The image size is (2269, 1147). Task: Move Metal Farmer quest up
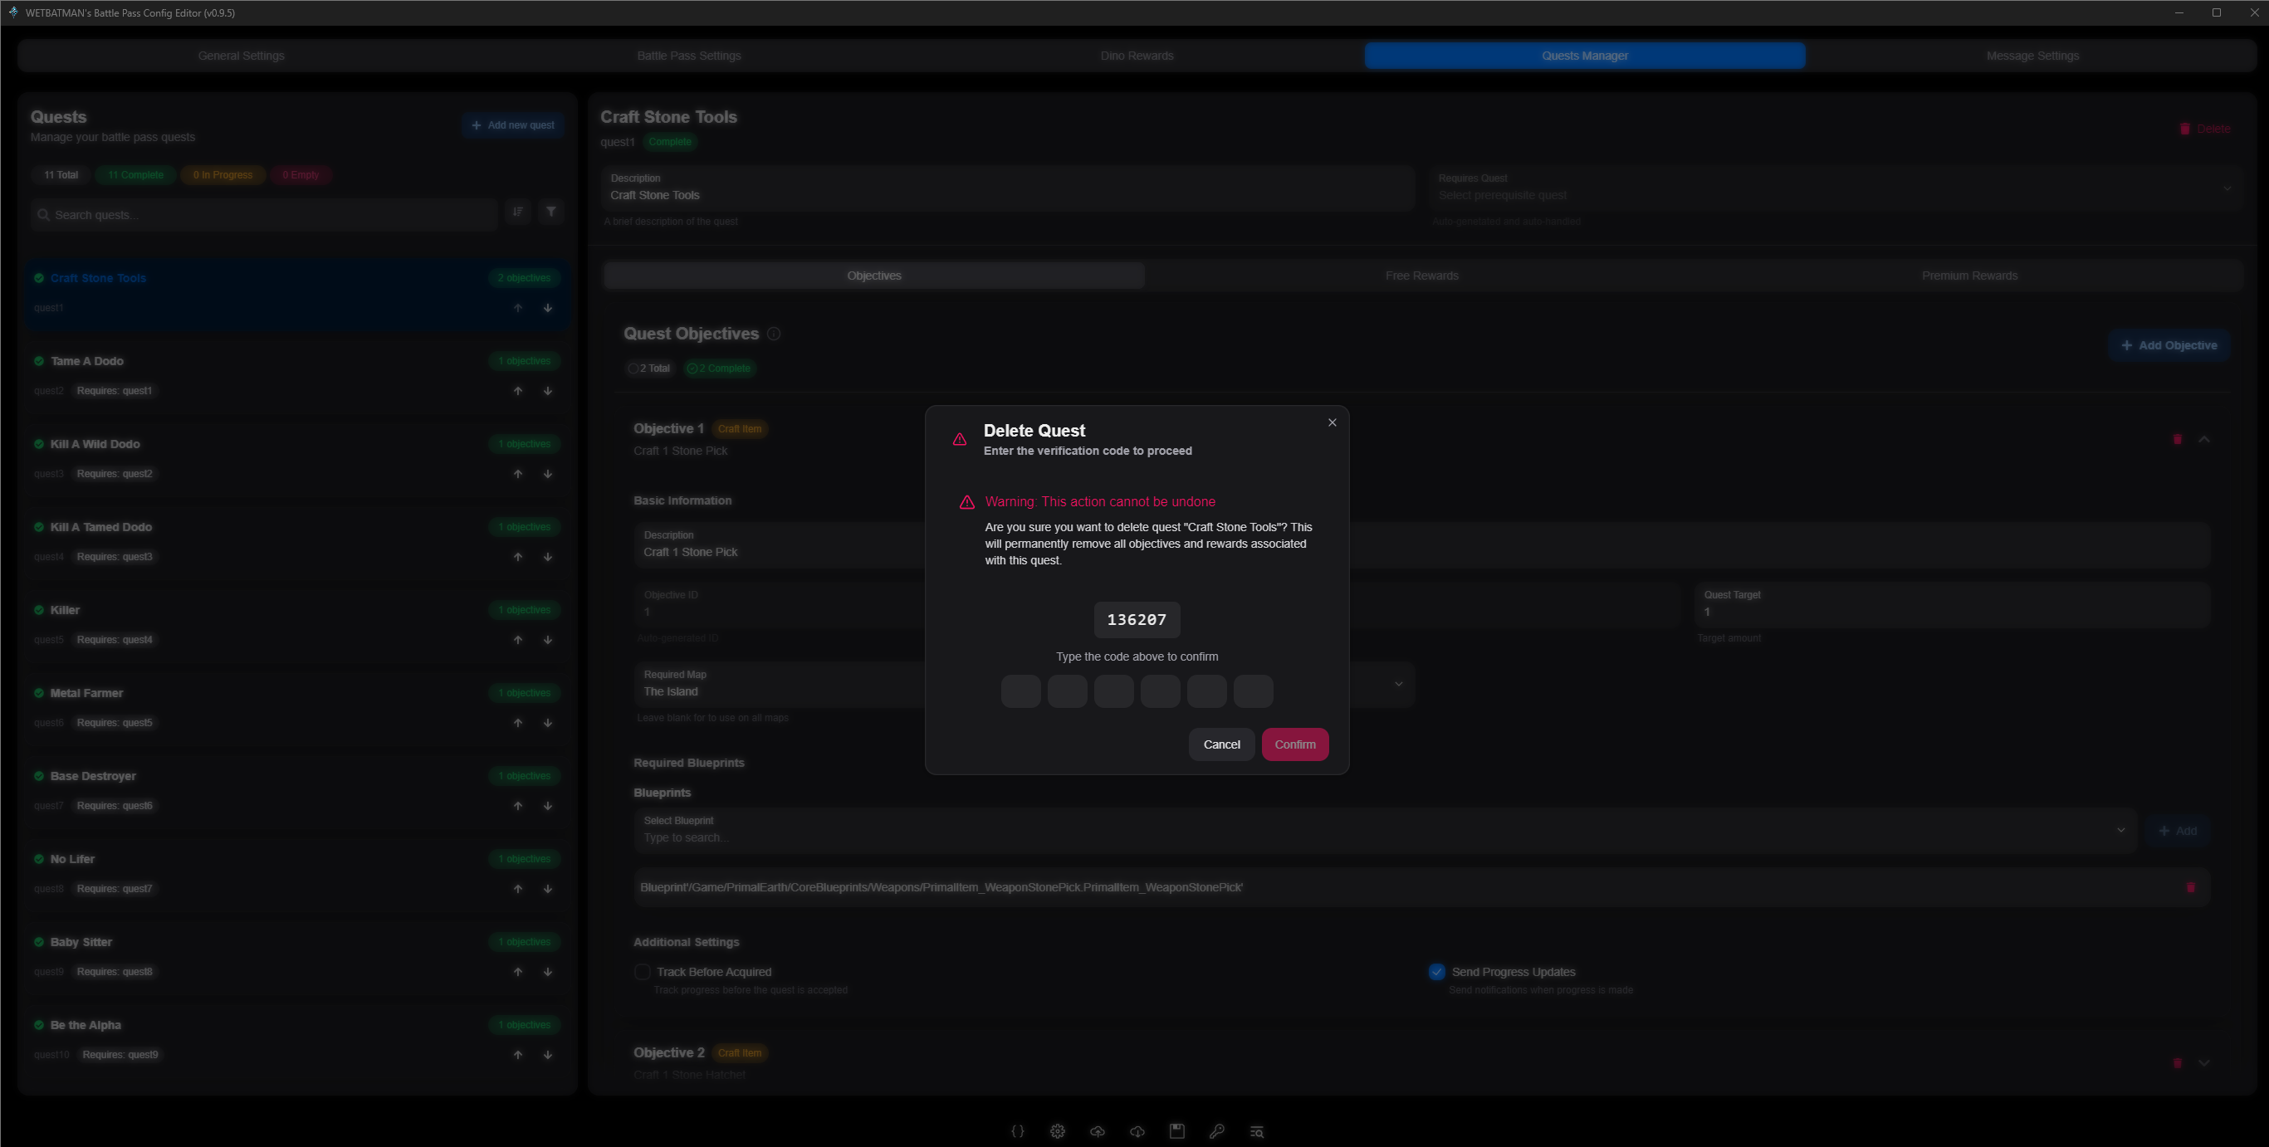pos(518,723)
